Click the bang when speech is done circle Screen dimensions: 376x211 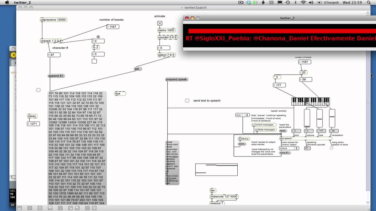coord(331,148)
